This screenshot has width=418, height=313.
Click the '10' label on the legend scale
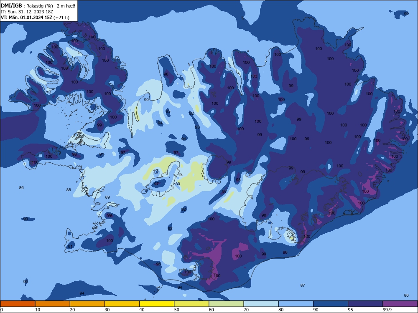click(x=38, y=310)
